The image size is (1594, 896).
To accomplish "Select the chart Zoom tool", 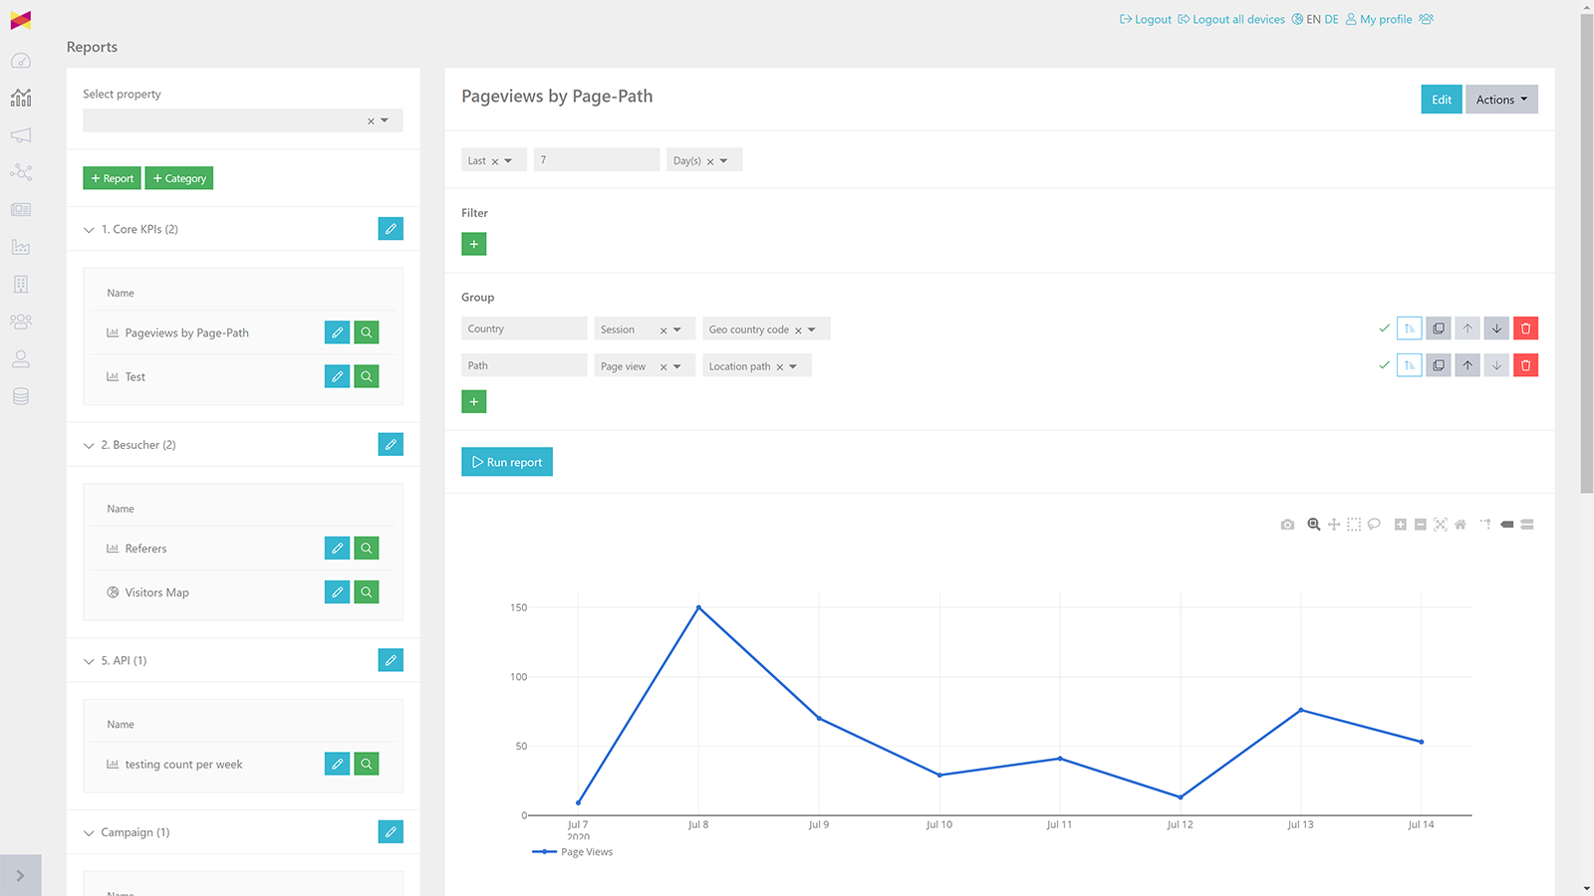I will click(1314, 525).
